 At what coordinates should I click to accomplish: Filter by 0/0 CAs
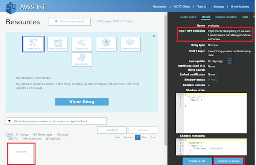coord(12,139)
